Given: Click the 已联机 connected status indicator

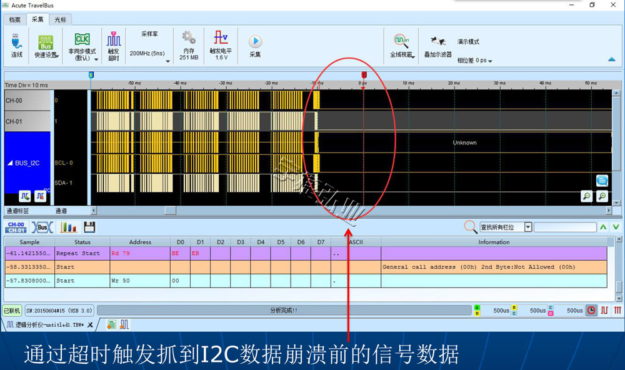Looking at the screenshot, I should [x=12, y=310].
